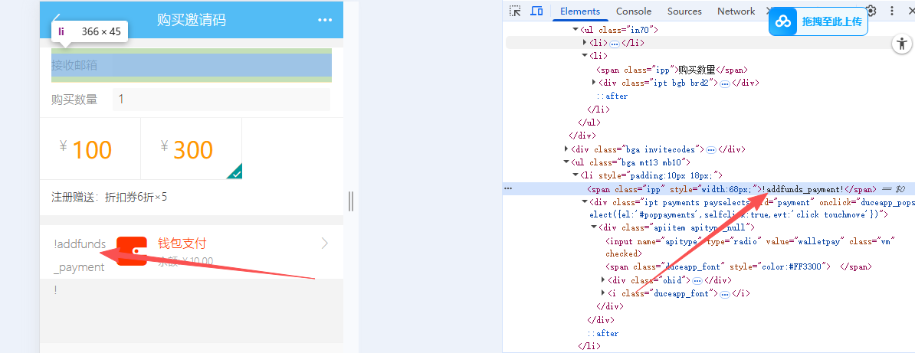Select the ¥100 price option
Screen dimensions: 915x353
click(x=90, y=149)
